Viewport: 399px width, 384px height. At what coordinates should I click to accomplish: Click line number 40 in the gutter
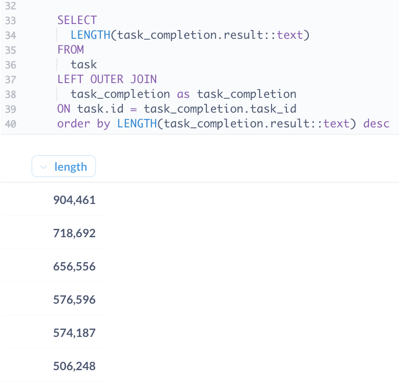coord(11,124)
